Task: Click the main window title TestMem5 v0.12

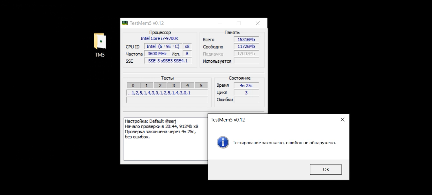Action: click(147, 23)
